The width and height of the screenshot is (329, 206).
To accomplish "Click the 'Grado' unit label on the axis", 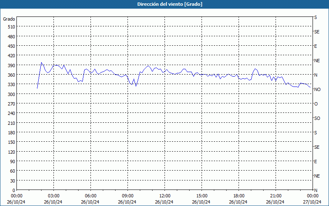I will point(9,19).
